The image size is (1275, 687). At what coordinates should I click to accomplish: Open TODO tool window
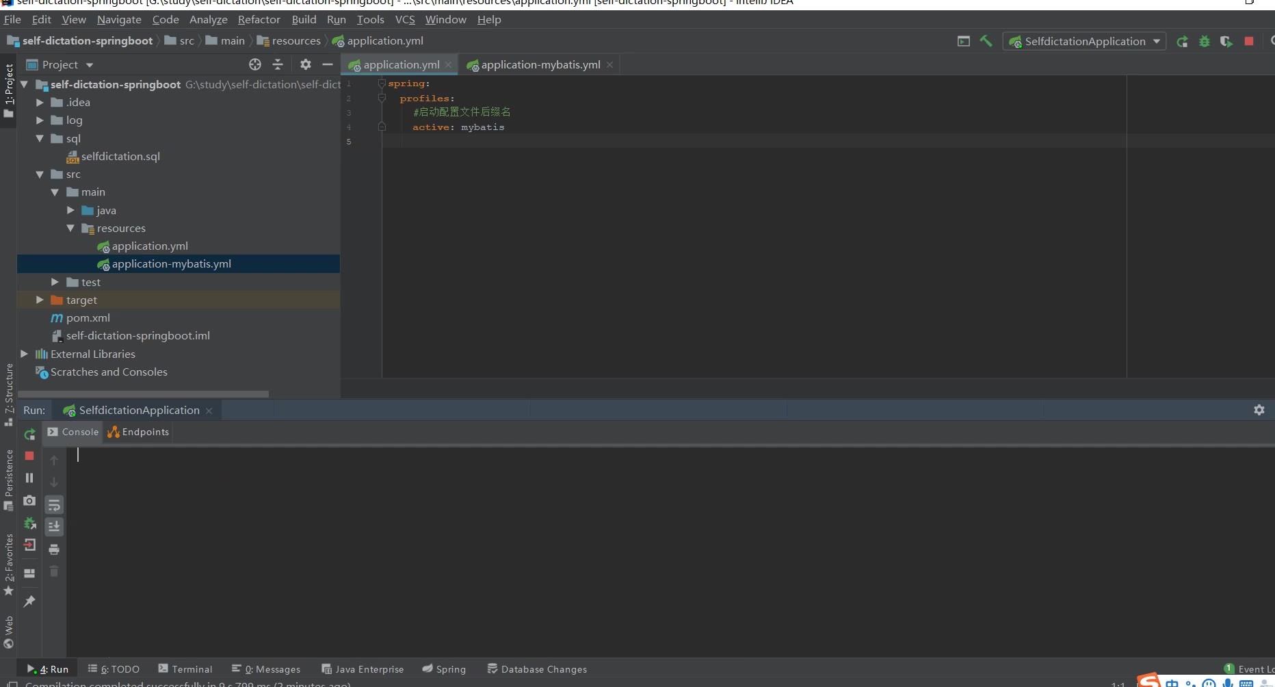coord(114,669)
